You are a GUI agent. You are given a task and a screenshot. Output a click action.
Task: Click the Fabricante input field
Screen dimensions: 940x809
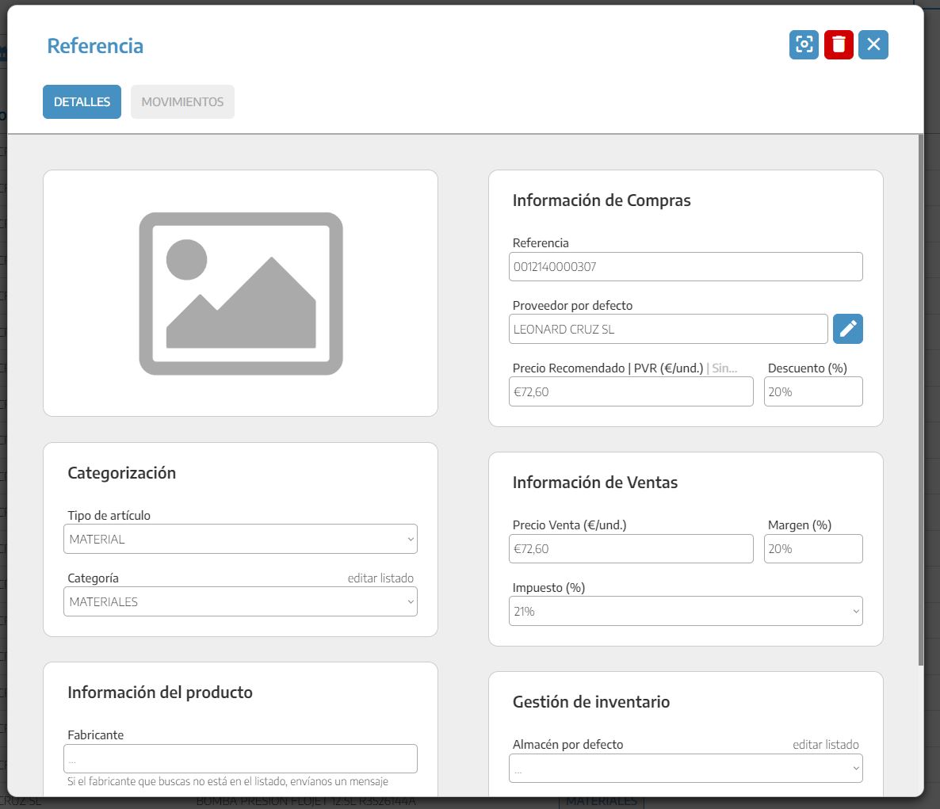pyautogui.click(x=240, y=759)
